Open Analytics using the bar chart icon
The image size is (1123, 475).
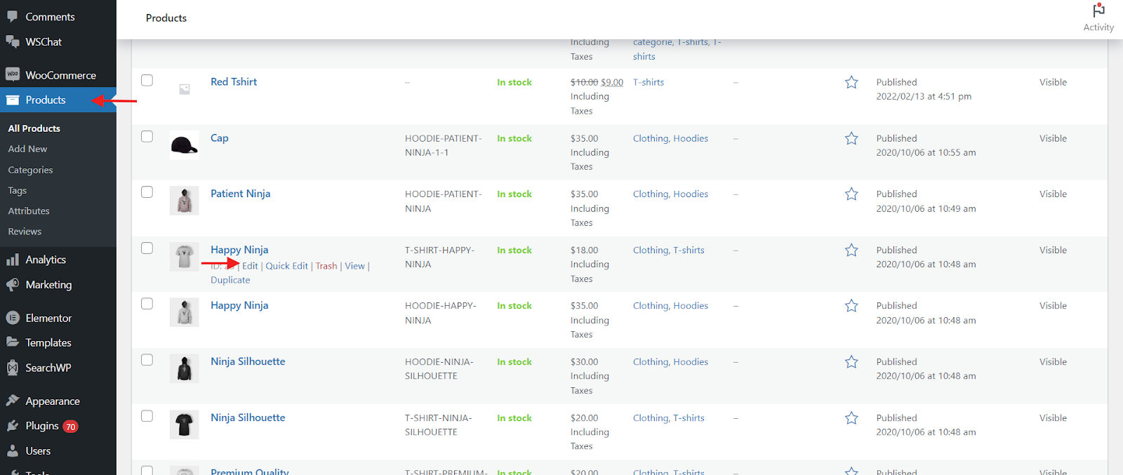pyautogui.click(x=13, y=260)
